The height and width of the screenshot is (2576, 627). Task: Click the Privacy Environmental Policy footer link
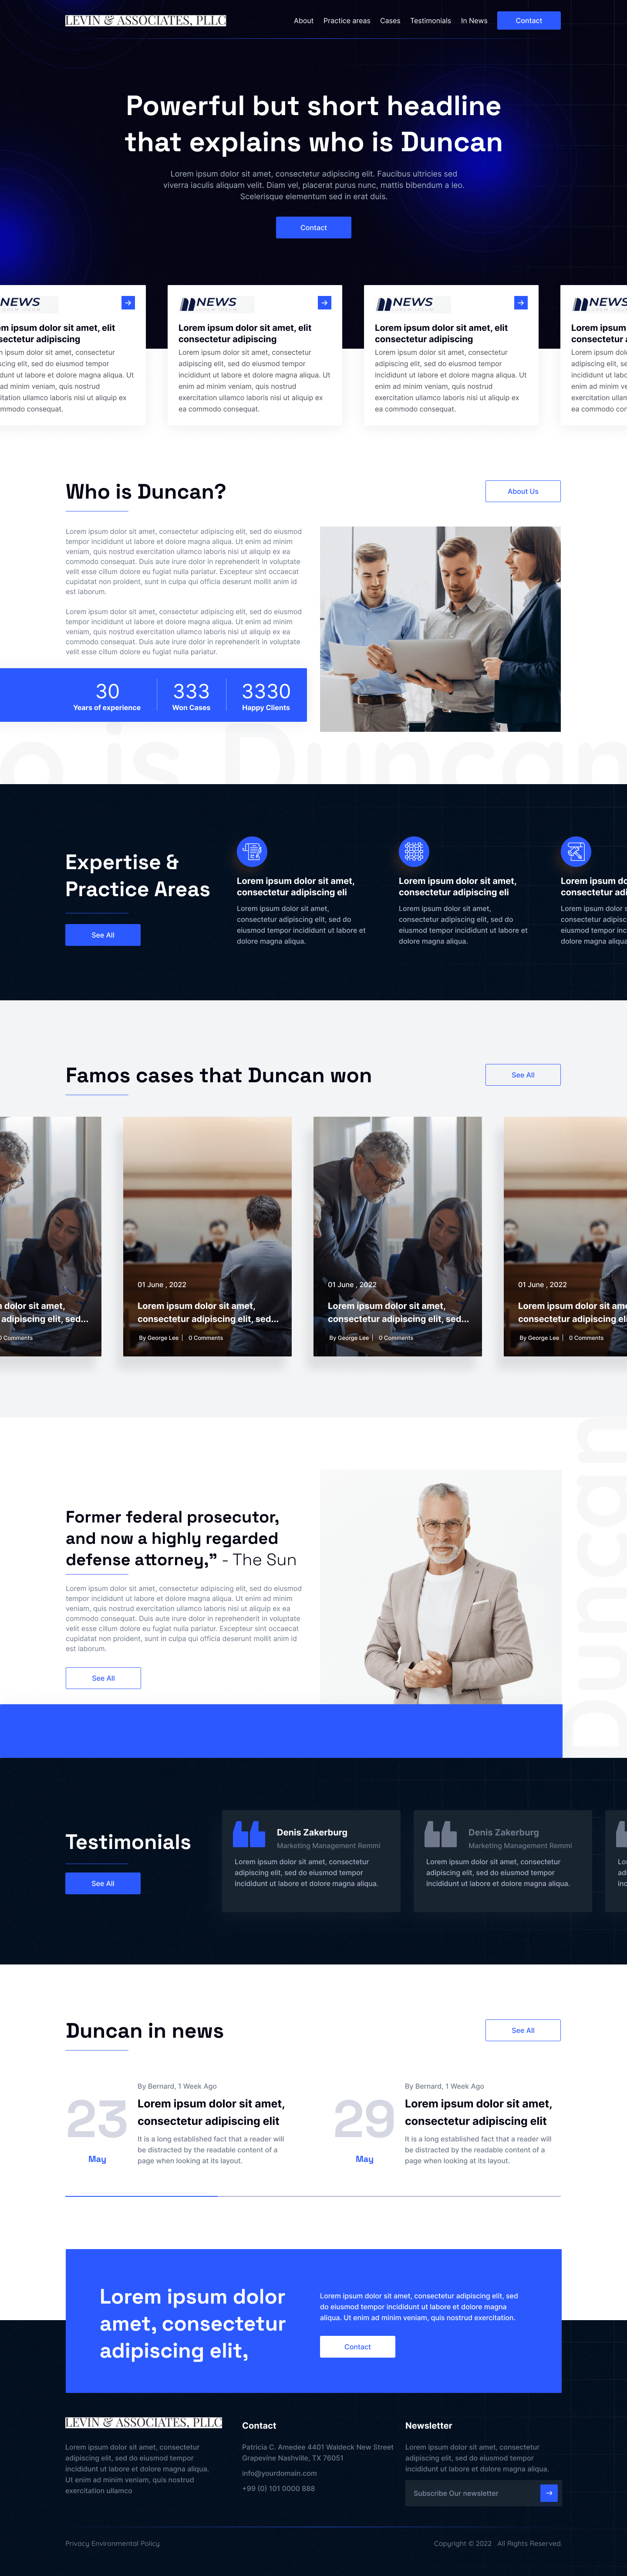(113, 2543)
